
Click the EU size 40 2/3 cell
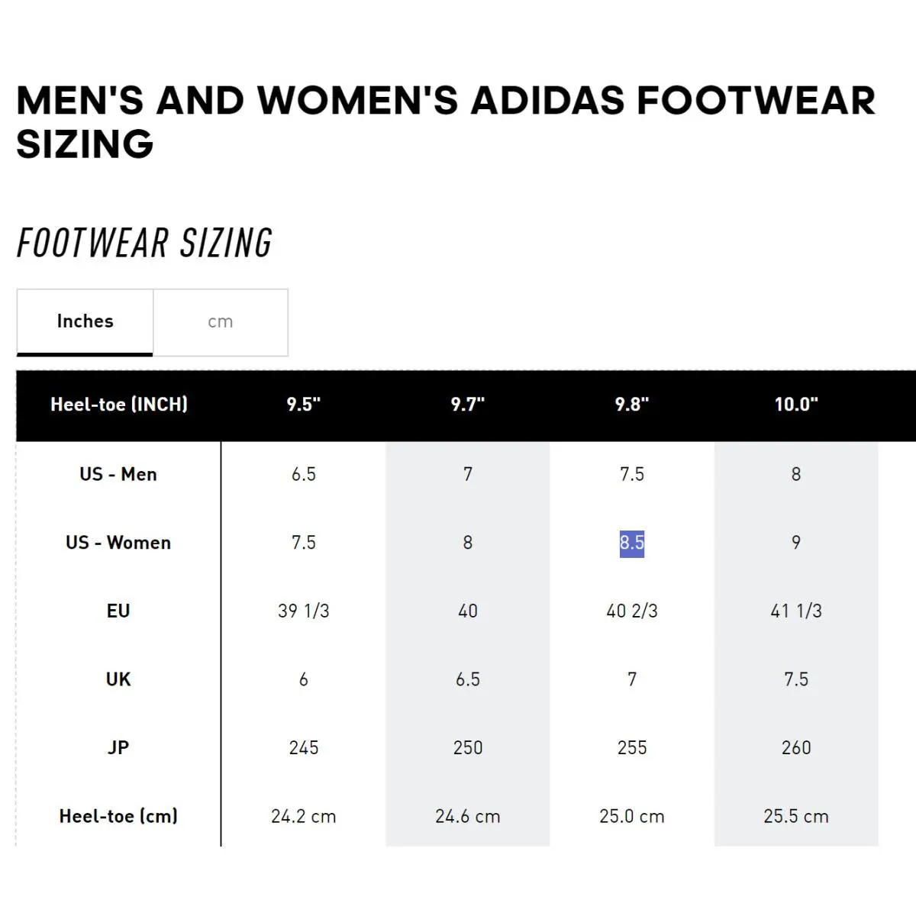pyautogui.click(x=632, y=611)
